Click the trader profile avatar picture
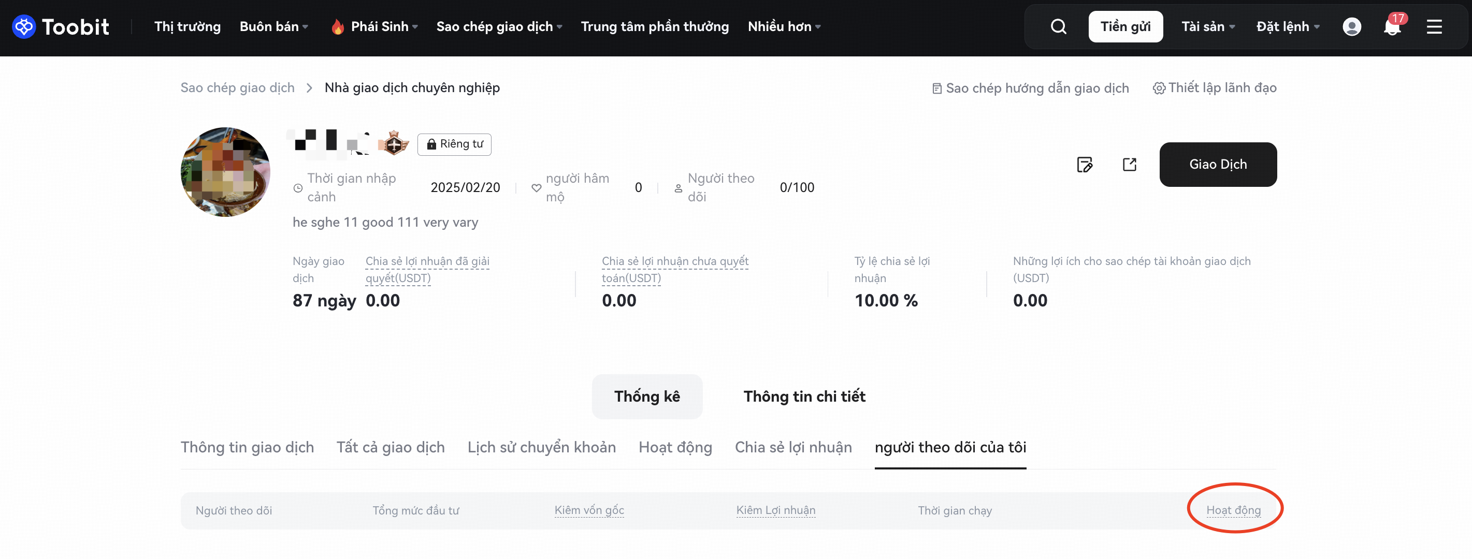 pos(225,172)
